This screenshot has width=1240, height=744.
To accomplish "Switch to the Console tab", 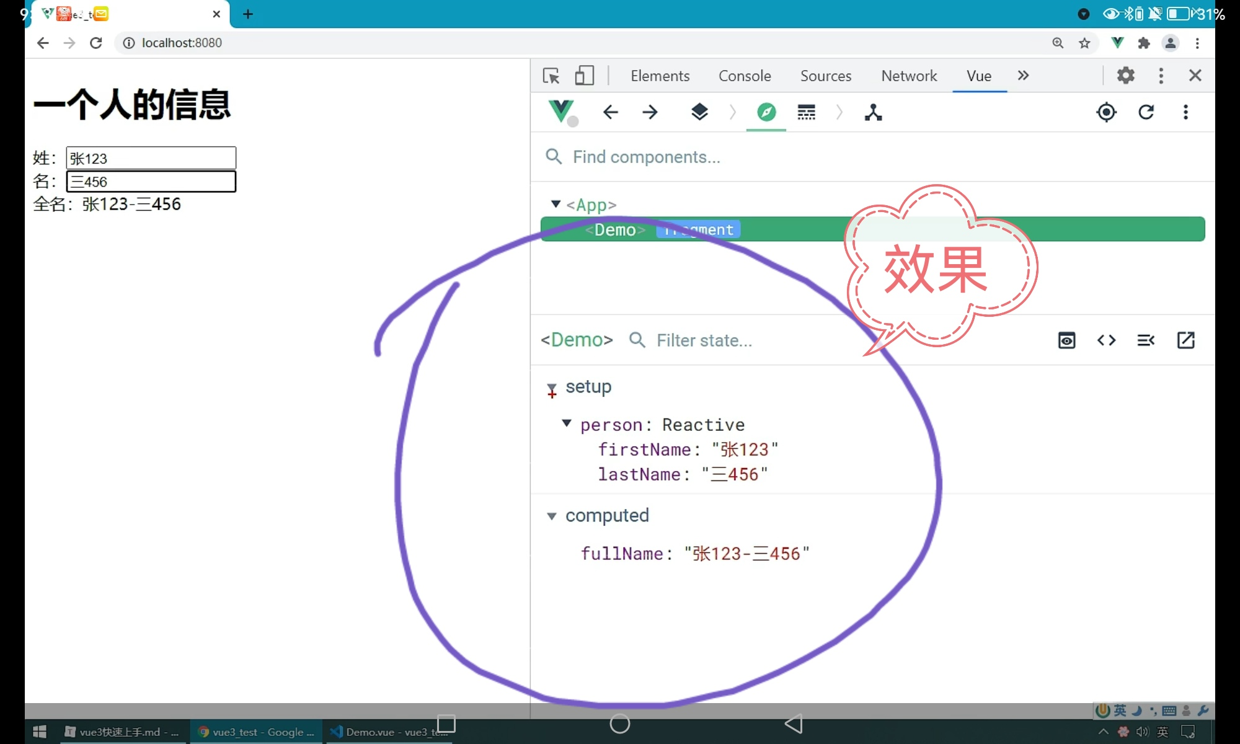I will (745, 76).
